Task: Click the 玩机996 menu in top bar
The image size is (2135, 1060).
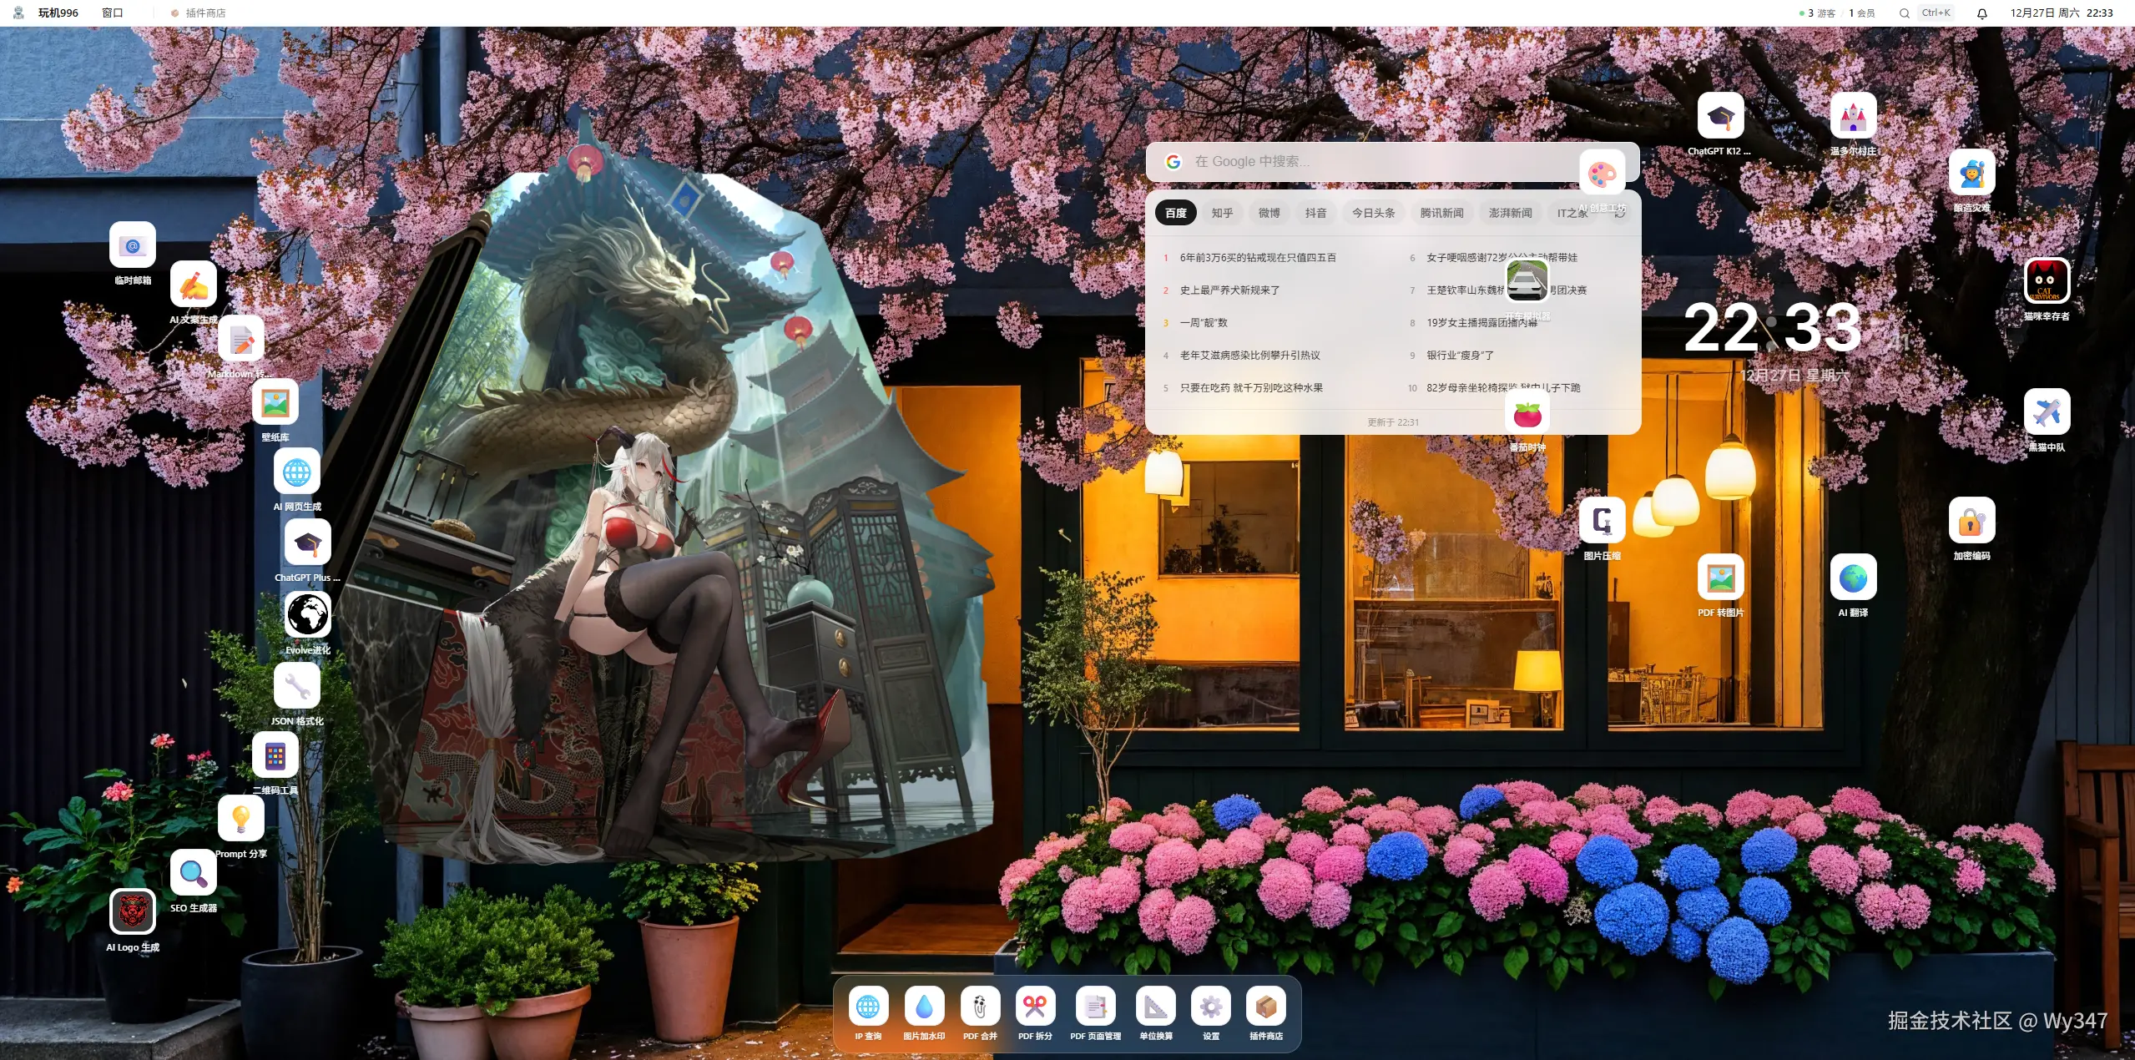Action: [58, 13]
